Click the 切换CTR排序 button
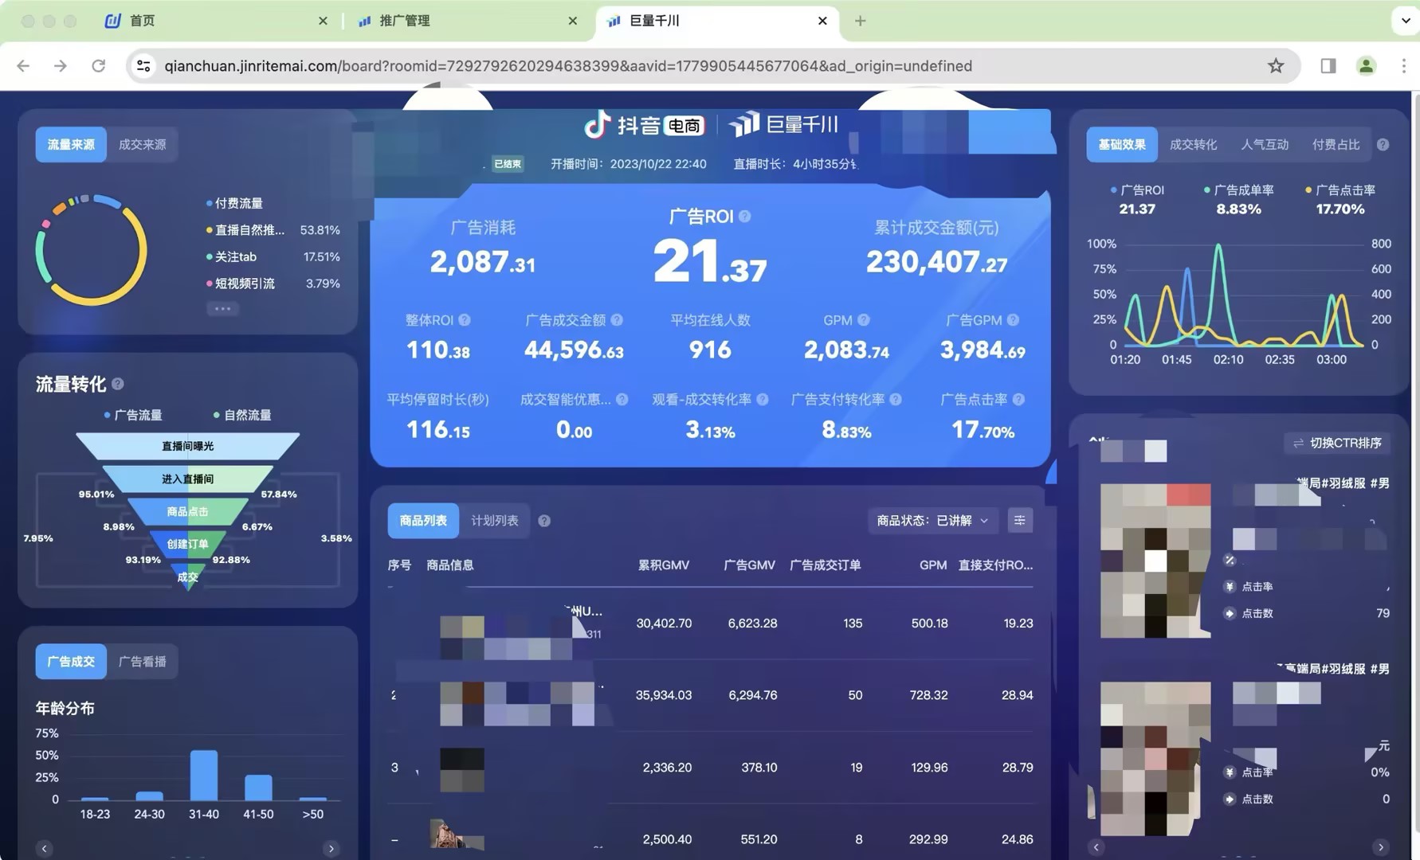Image resolution: width=1420 pixels, height=860 pixels. [x=1337, y=443]
